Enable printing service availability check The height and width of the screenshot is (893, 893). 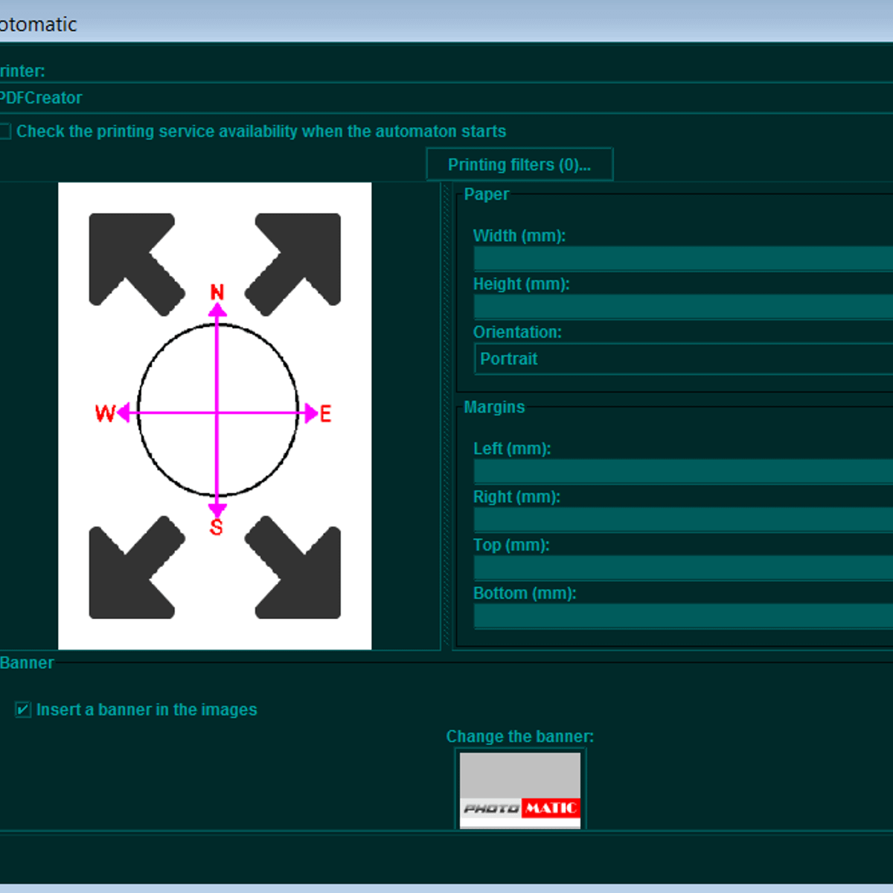[5, 132]
